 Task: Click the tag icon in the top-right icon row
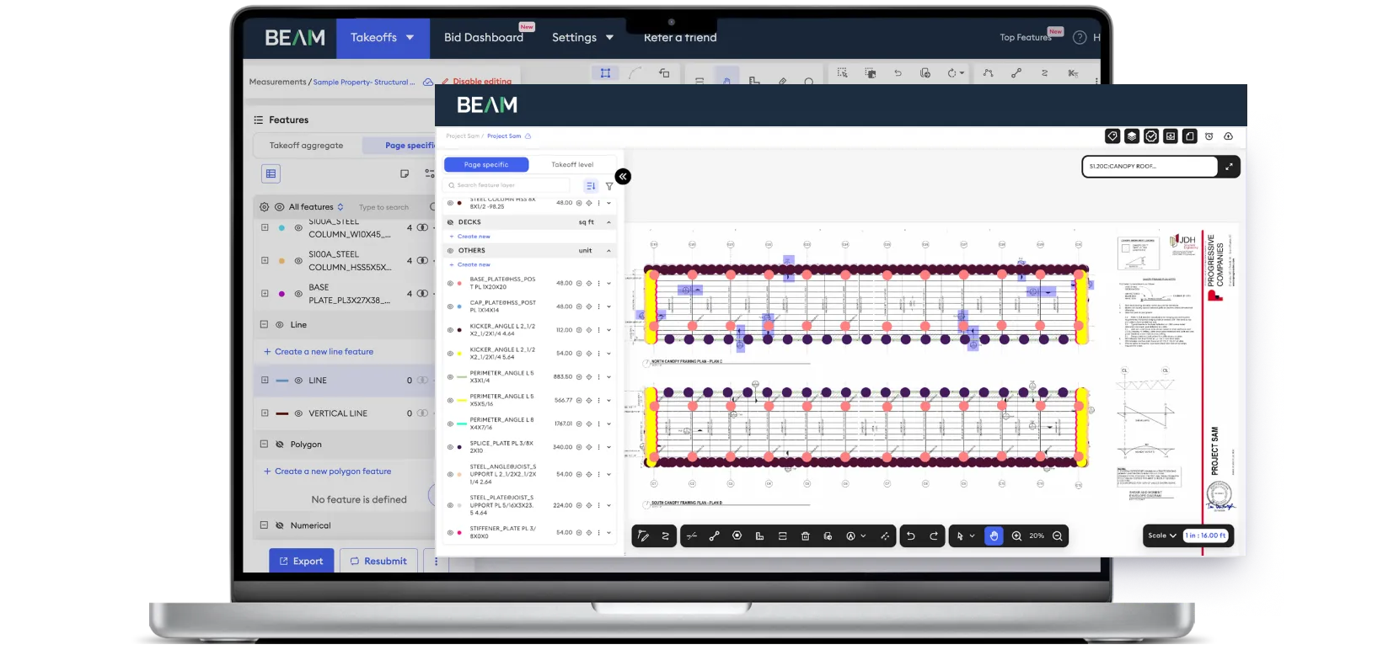(x=1112, y=136)
